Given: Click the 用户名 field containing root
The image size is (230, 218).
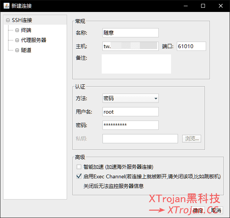Looking at the screenshot, I should [130, 112].
